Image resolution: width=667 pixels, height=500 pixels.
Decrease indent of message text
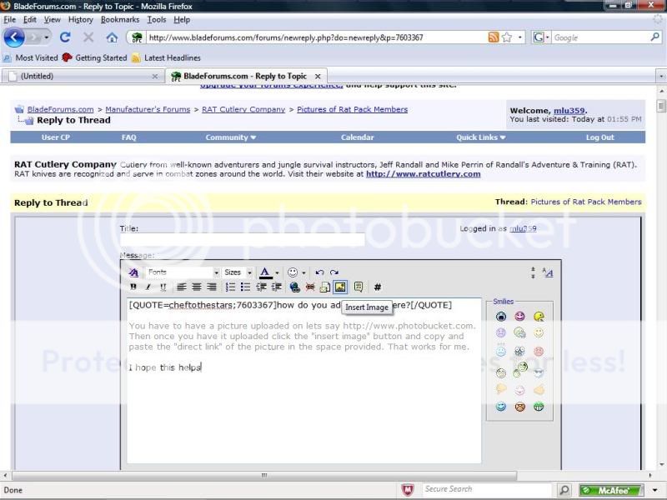pos(261,287)
